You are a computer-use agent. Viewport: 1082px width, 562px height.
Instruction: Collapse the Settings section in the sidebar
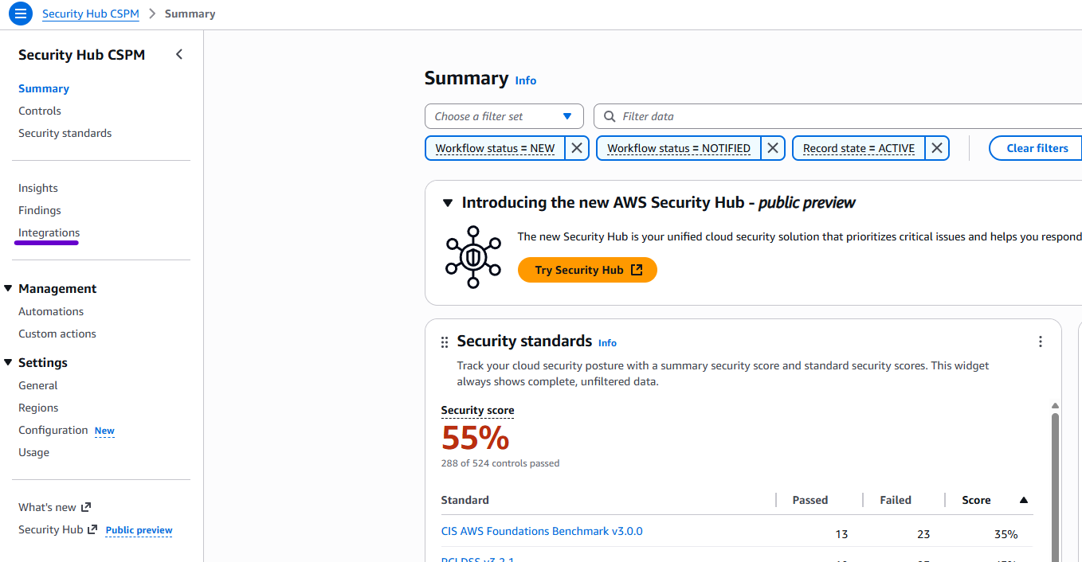(10, 362)
